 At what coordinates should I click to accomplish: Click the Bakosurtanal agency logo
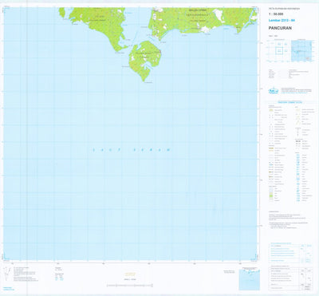[273, 91]
